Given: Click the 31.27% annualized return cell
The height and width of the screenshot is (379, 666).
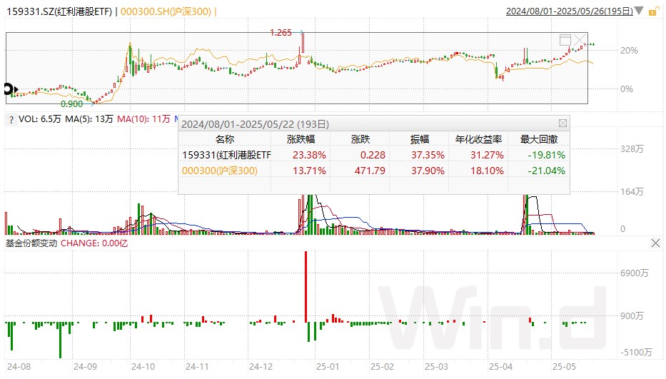Looking at the screenshot, I should [x=487, y=155].
